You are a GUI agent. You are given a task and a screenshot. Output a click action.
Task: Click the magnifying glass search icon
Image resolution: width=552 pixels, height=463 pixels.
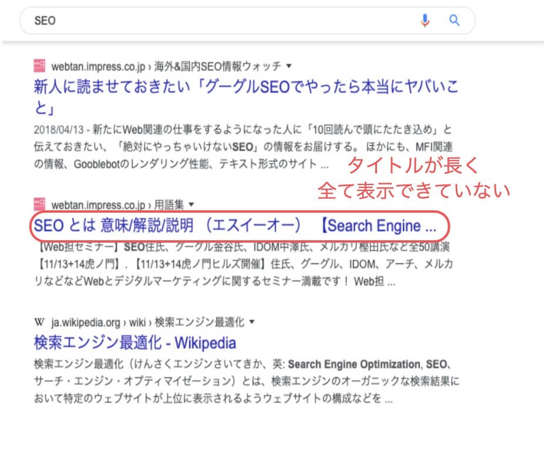tap(454, 21)
